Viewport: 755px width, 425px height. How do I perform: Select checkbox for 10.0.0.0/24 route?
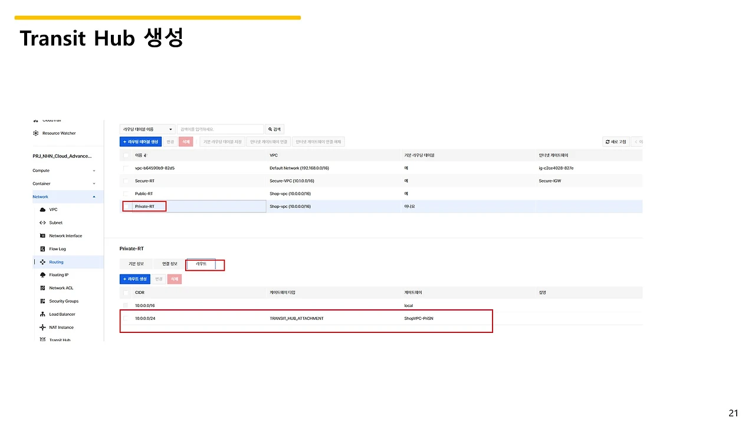pos(126,318)
